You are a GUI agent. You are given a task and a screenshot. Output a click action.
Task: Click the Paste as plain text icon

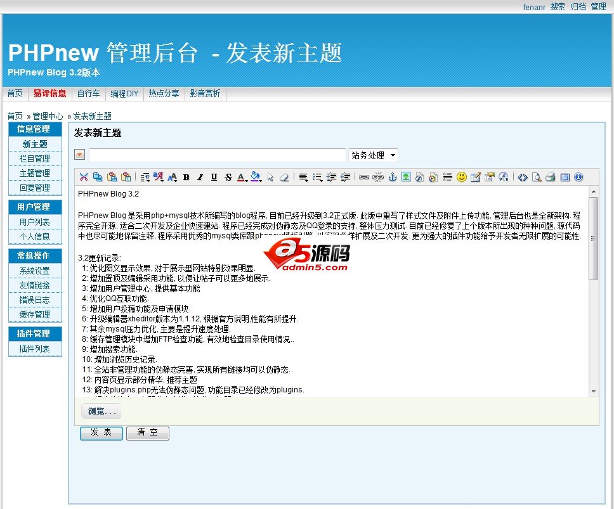coord(126,177)
